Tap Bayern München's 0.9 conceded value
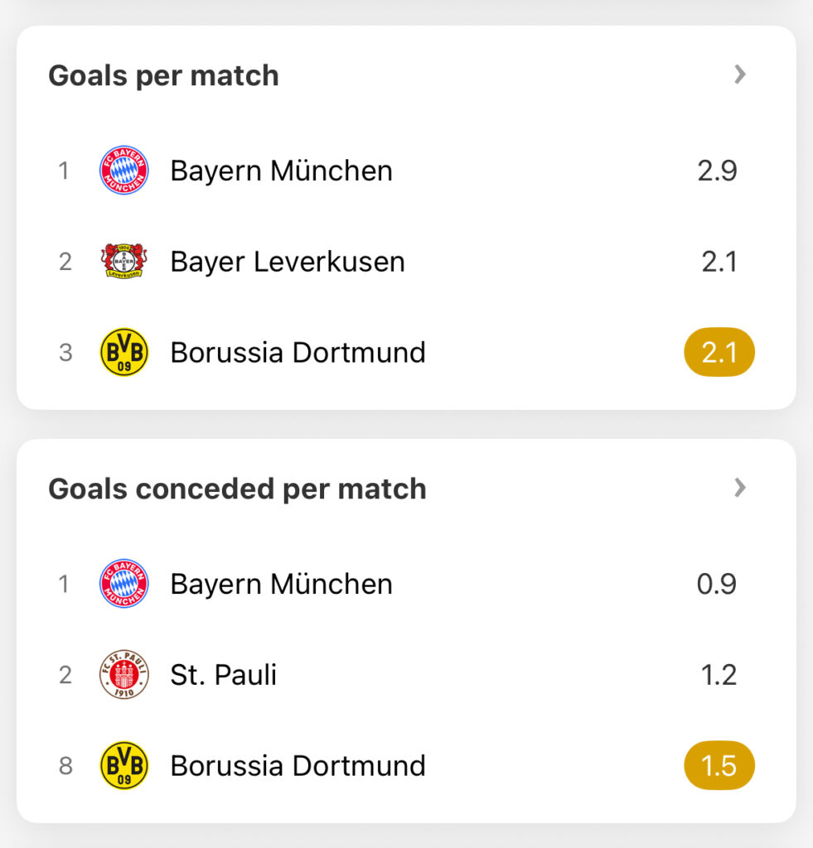Viewport: 813px width, 848px height. 717,584
